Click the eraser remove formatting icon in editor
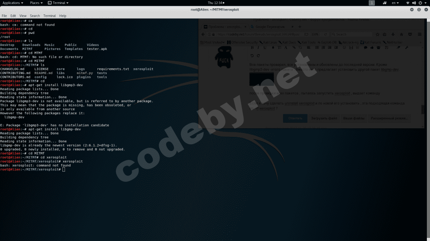This screenshot has width=430, height=241. click(x=398, y=48)
